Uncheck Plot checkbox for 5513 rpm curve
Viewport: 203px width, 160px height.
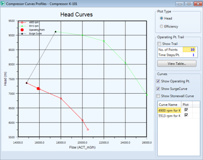pos(186,115)
